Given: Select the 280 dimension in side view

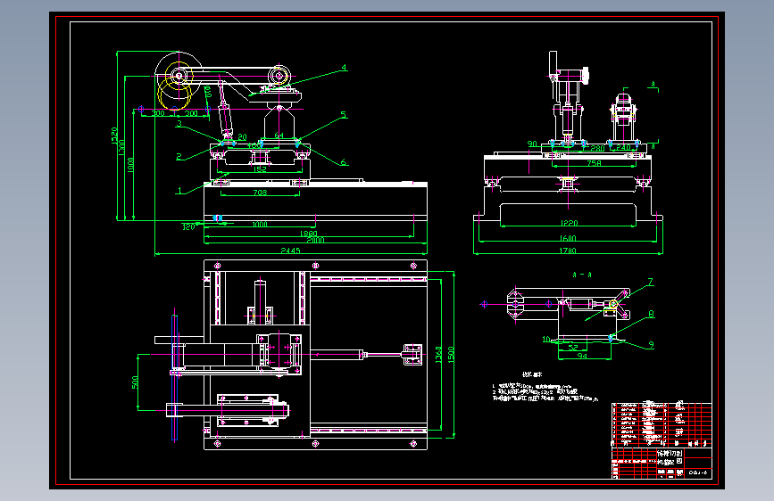Looking at the screenshot, I should [x=597, y=148].
